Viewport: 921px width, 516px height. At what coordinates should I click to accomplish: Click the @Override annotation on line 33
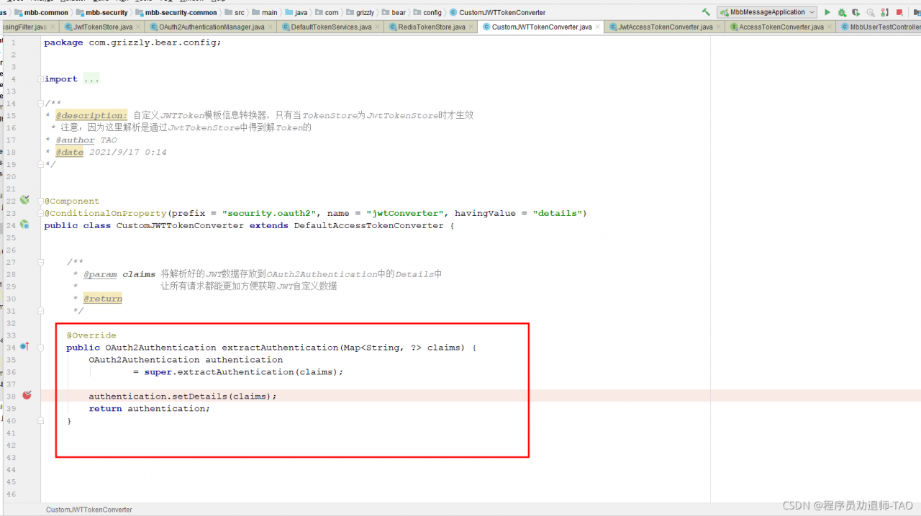coord(91,335)
